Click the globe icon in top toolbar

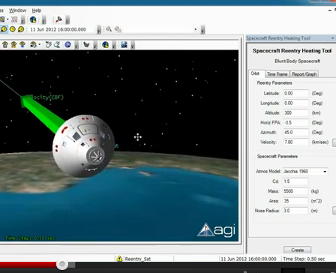(x=33, y=19)
